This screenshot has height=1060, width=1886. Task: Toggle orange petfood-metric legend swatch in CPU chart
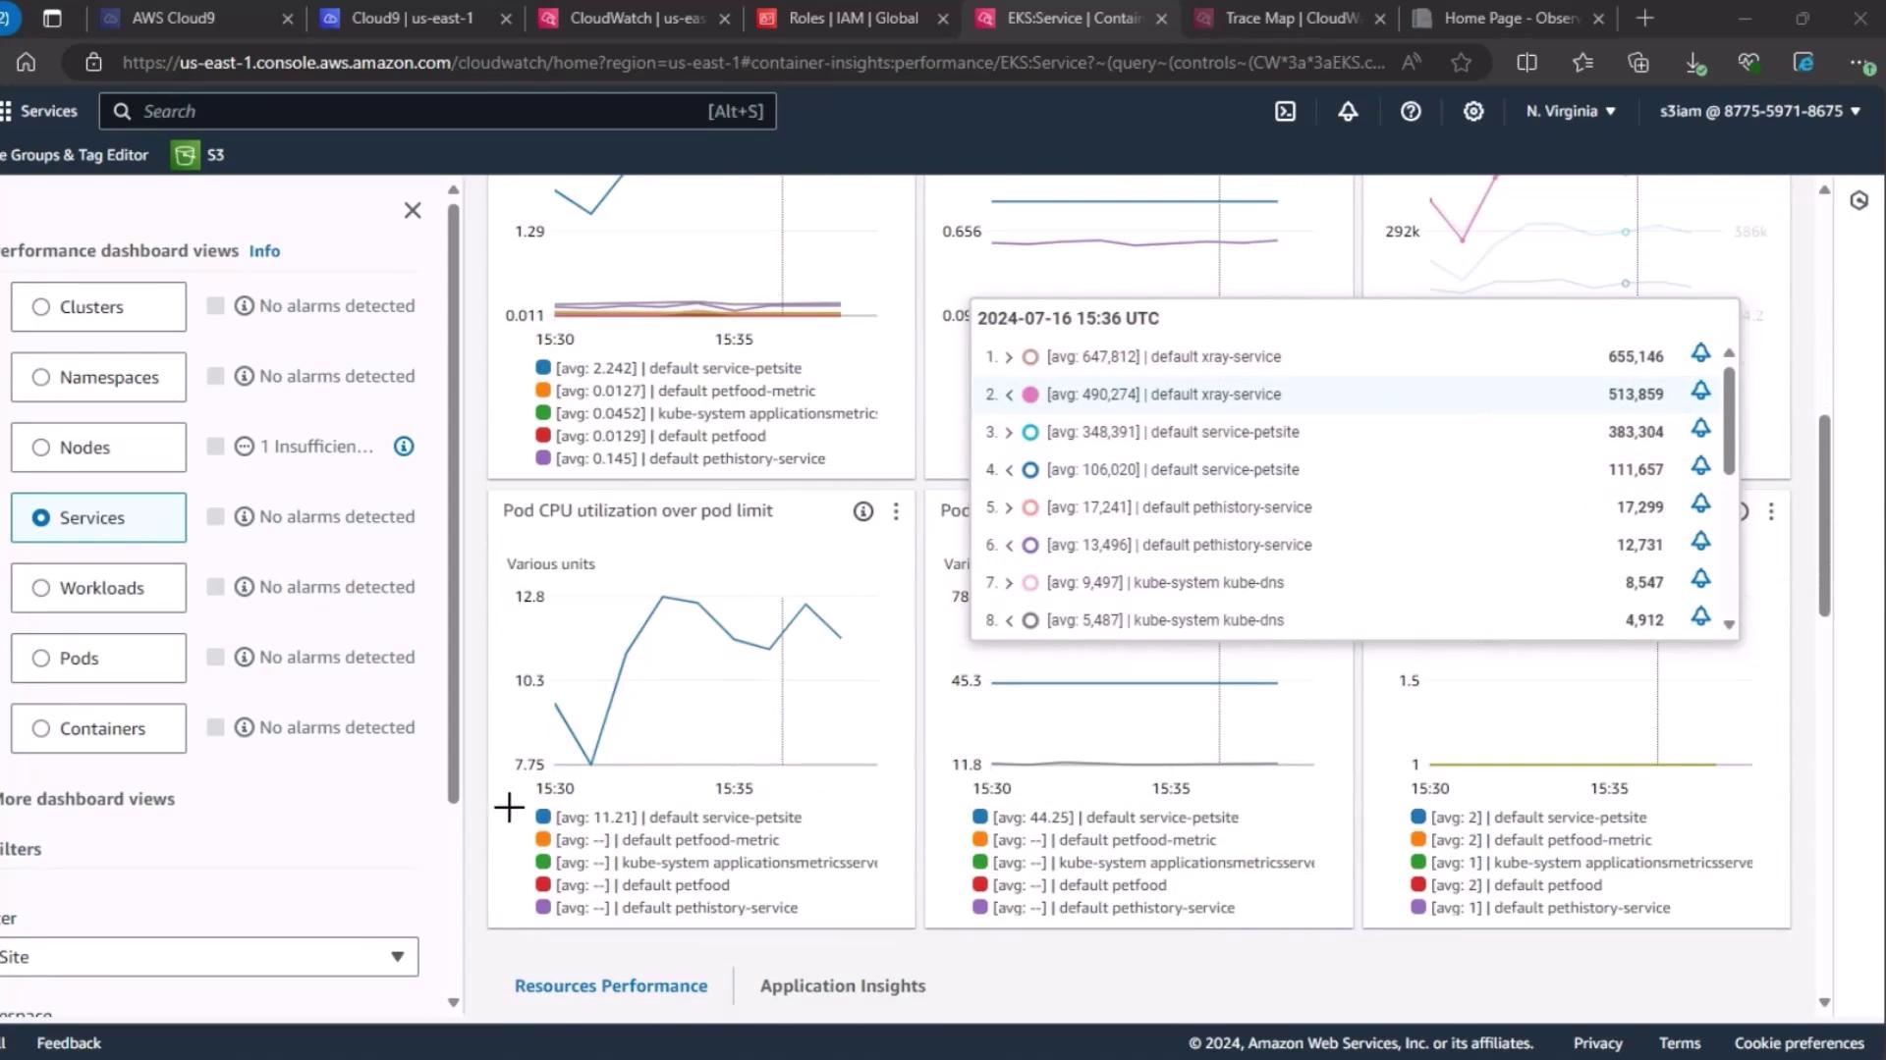(543, 839)
